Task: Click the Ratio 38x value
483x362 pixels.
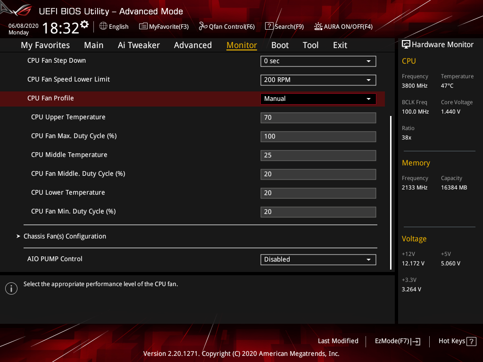Action: (406, 138)
